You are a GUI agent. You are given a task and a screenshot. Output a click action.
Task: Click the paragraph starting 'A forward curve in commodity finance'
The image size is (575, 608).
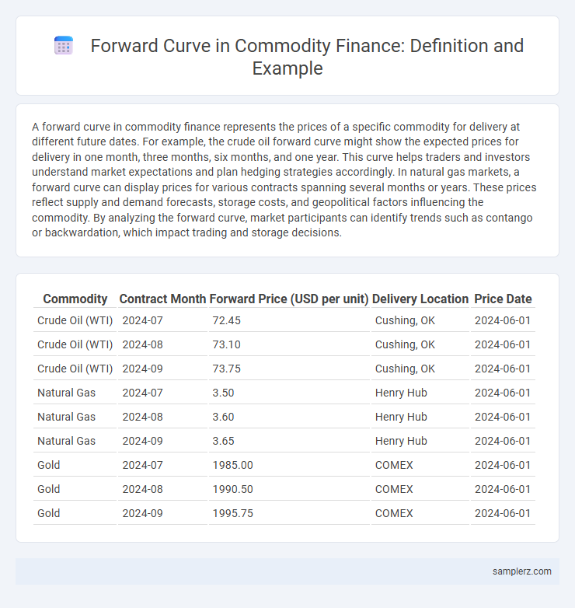pos(284,180)
